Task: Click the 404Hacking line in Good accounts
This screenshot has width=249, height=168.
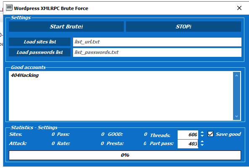Action: click(x=25, y=75)
